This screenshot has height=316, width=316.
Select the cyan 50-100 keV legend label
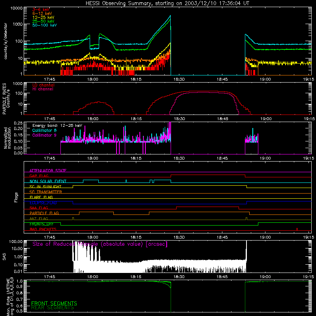44,25
